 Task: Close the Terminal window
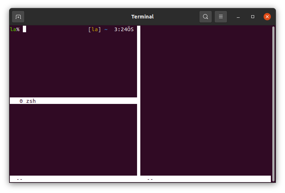click(267, 17)
